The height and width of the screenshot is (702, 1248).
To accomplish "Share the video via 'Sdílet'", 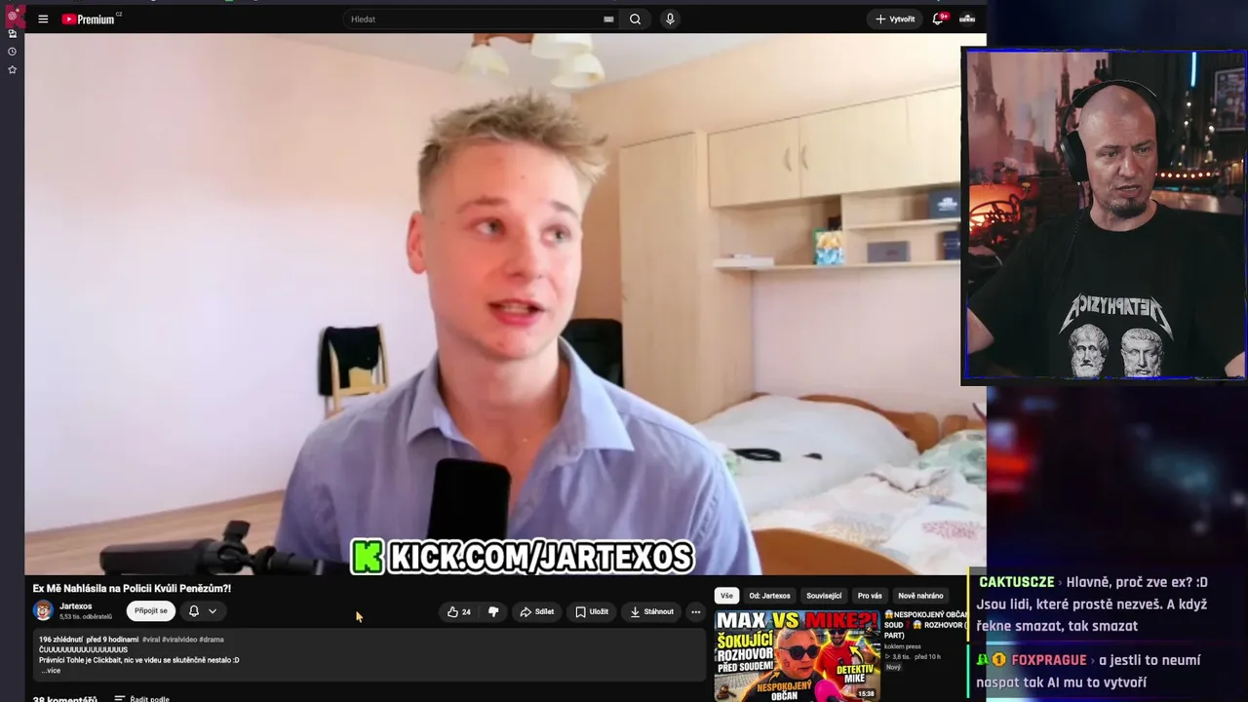I will tap(537, 612).
